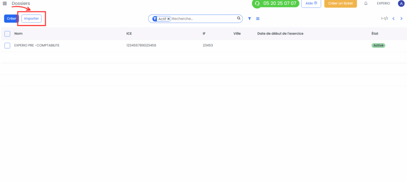Open the notifications bell

(x=366, y=3)
